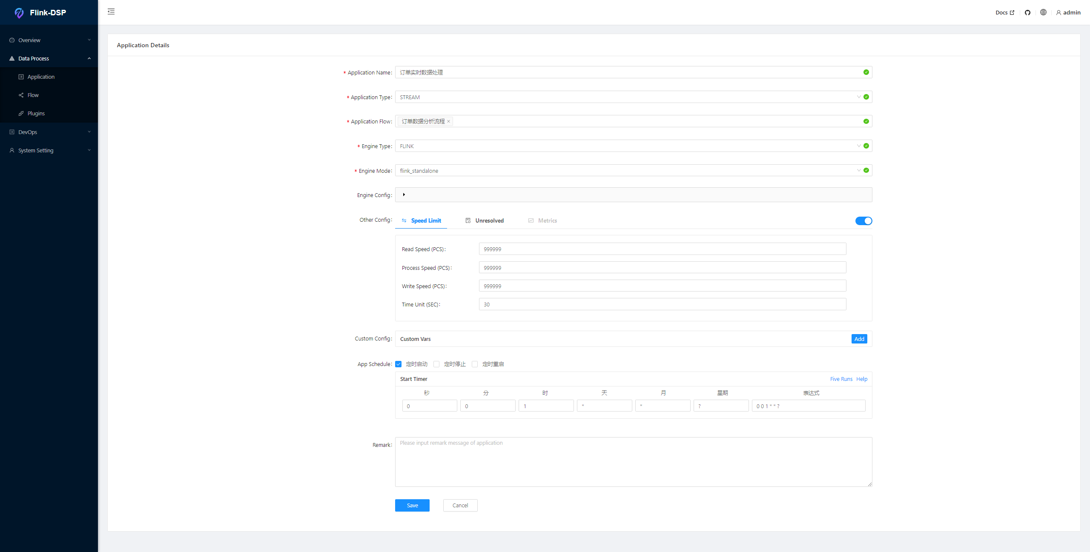1090x552 pixels.
Task: Expand the Engine Config section arrow
Action: click(x=404, y=194)
